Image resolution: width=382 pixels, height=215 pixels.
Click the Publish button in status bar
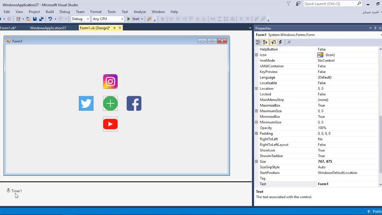tap(375, 211)
